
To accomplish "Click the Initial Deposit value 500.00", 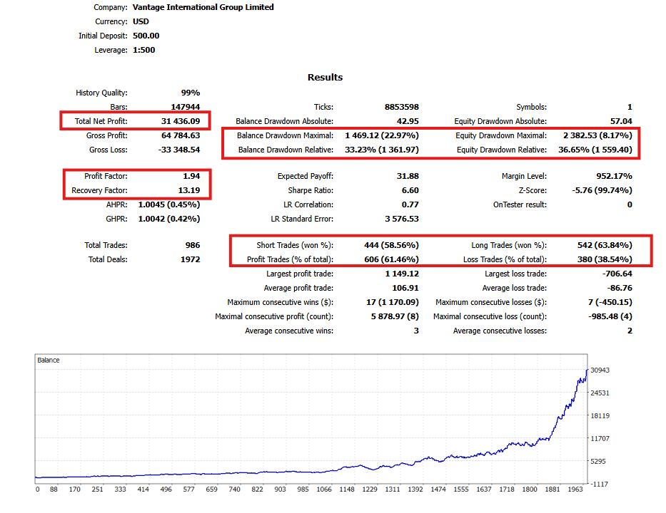I will pos(146,36).
